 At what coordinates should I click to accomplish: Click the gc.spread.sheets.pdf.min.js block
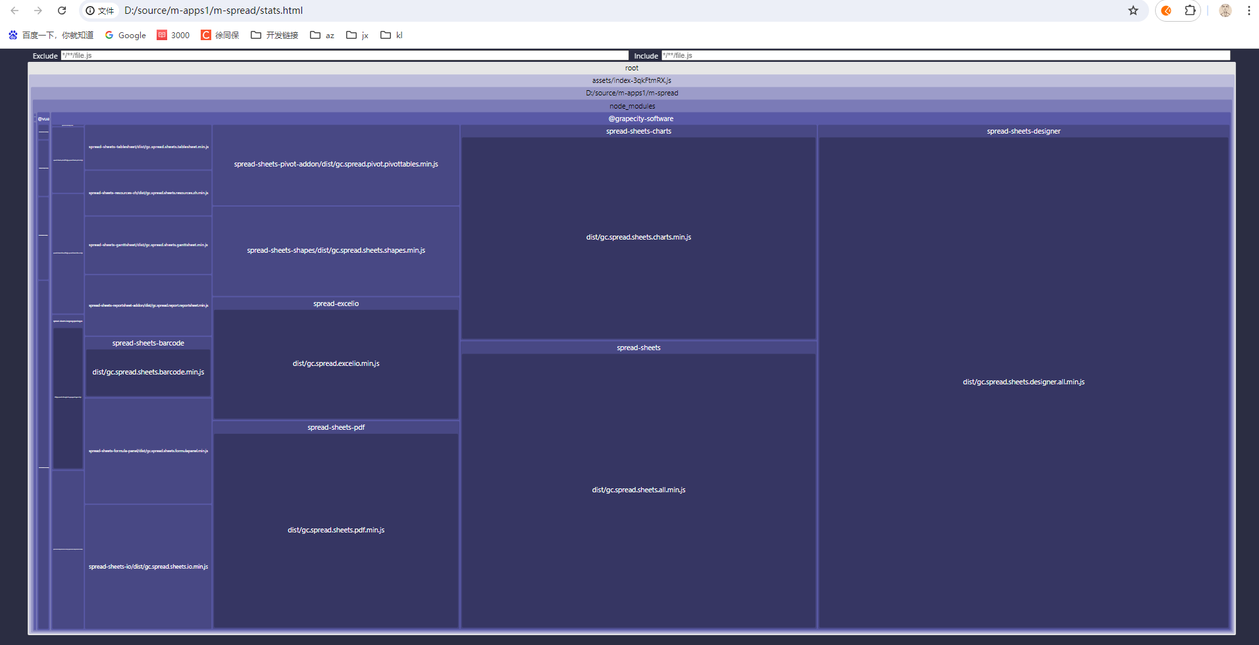coord(336,530)
